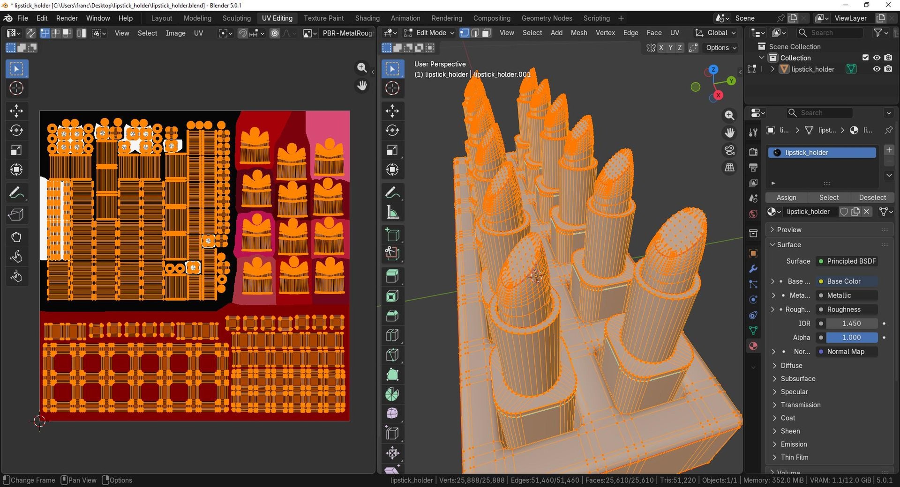Open the Modifiers properties tab

(753, 269)
